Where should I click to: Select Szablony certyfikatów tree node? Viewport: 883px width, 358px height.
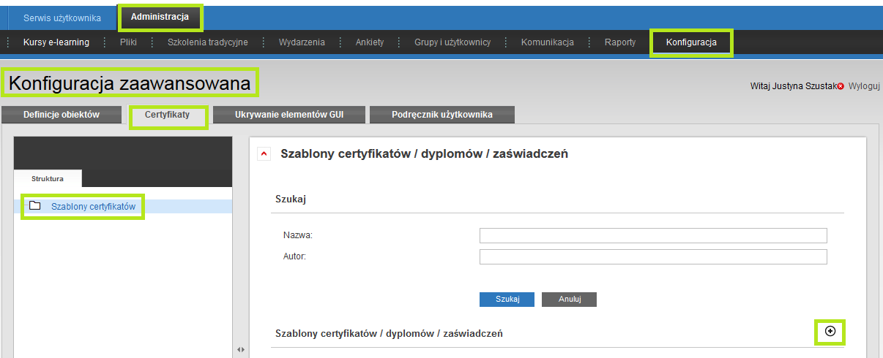coord(94,207)
